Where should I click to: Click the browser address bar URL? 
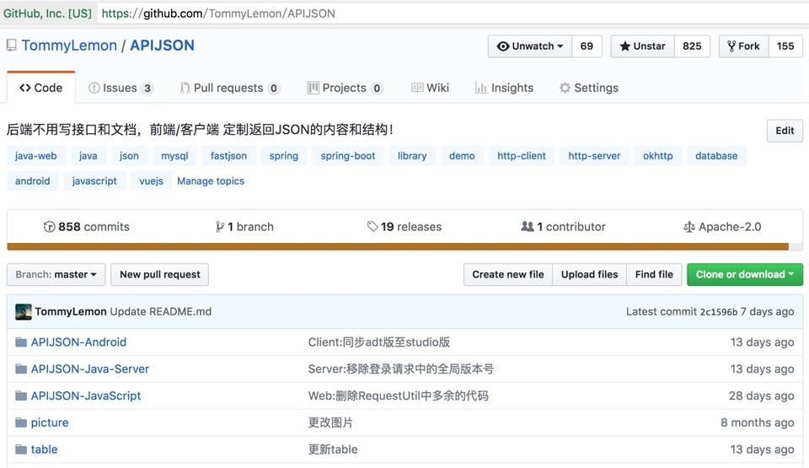219,13
